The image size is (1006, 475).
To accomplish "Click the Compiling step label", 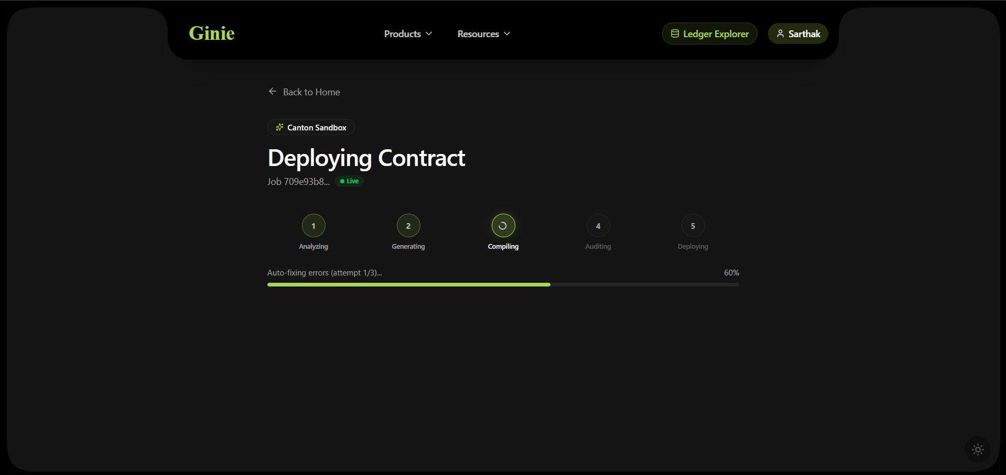I will (503, 247).
